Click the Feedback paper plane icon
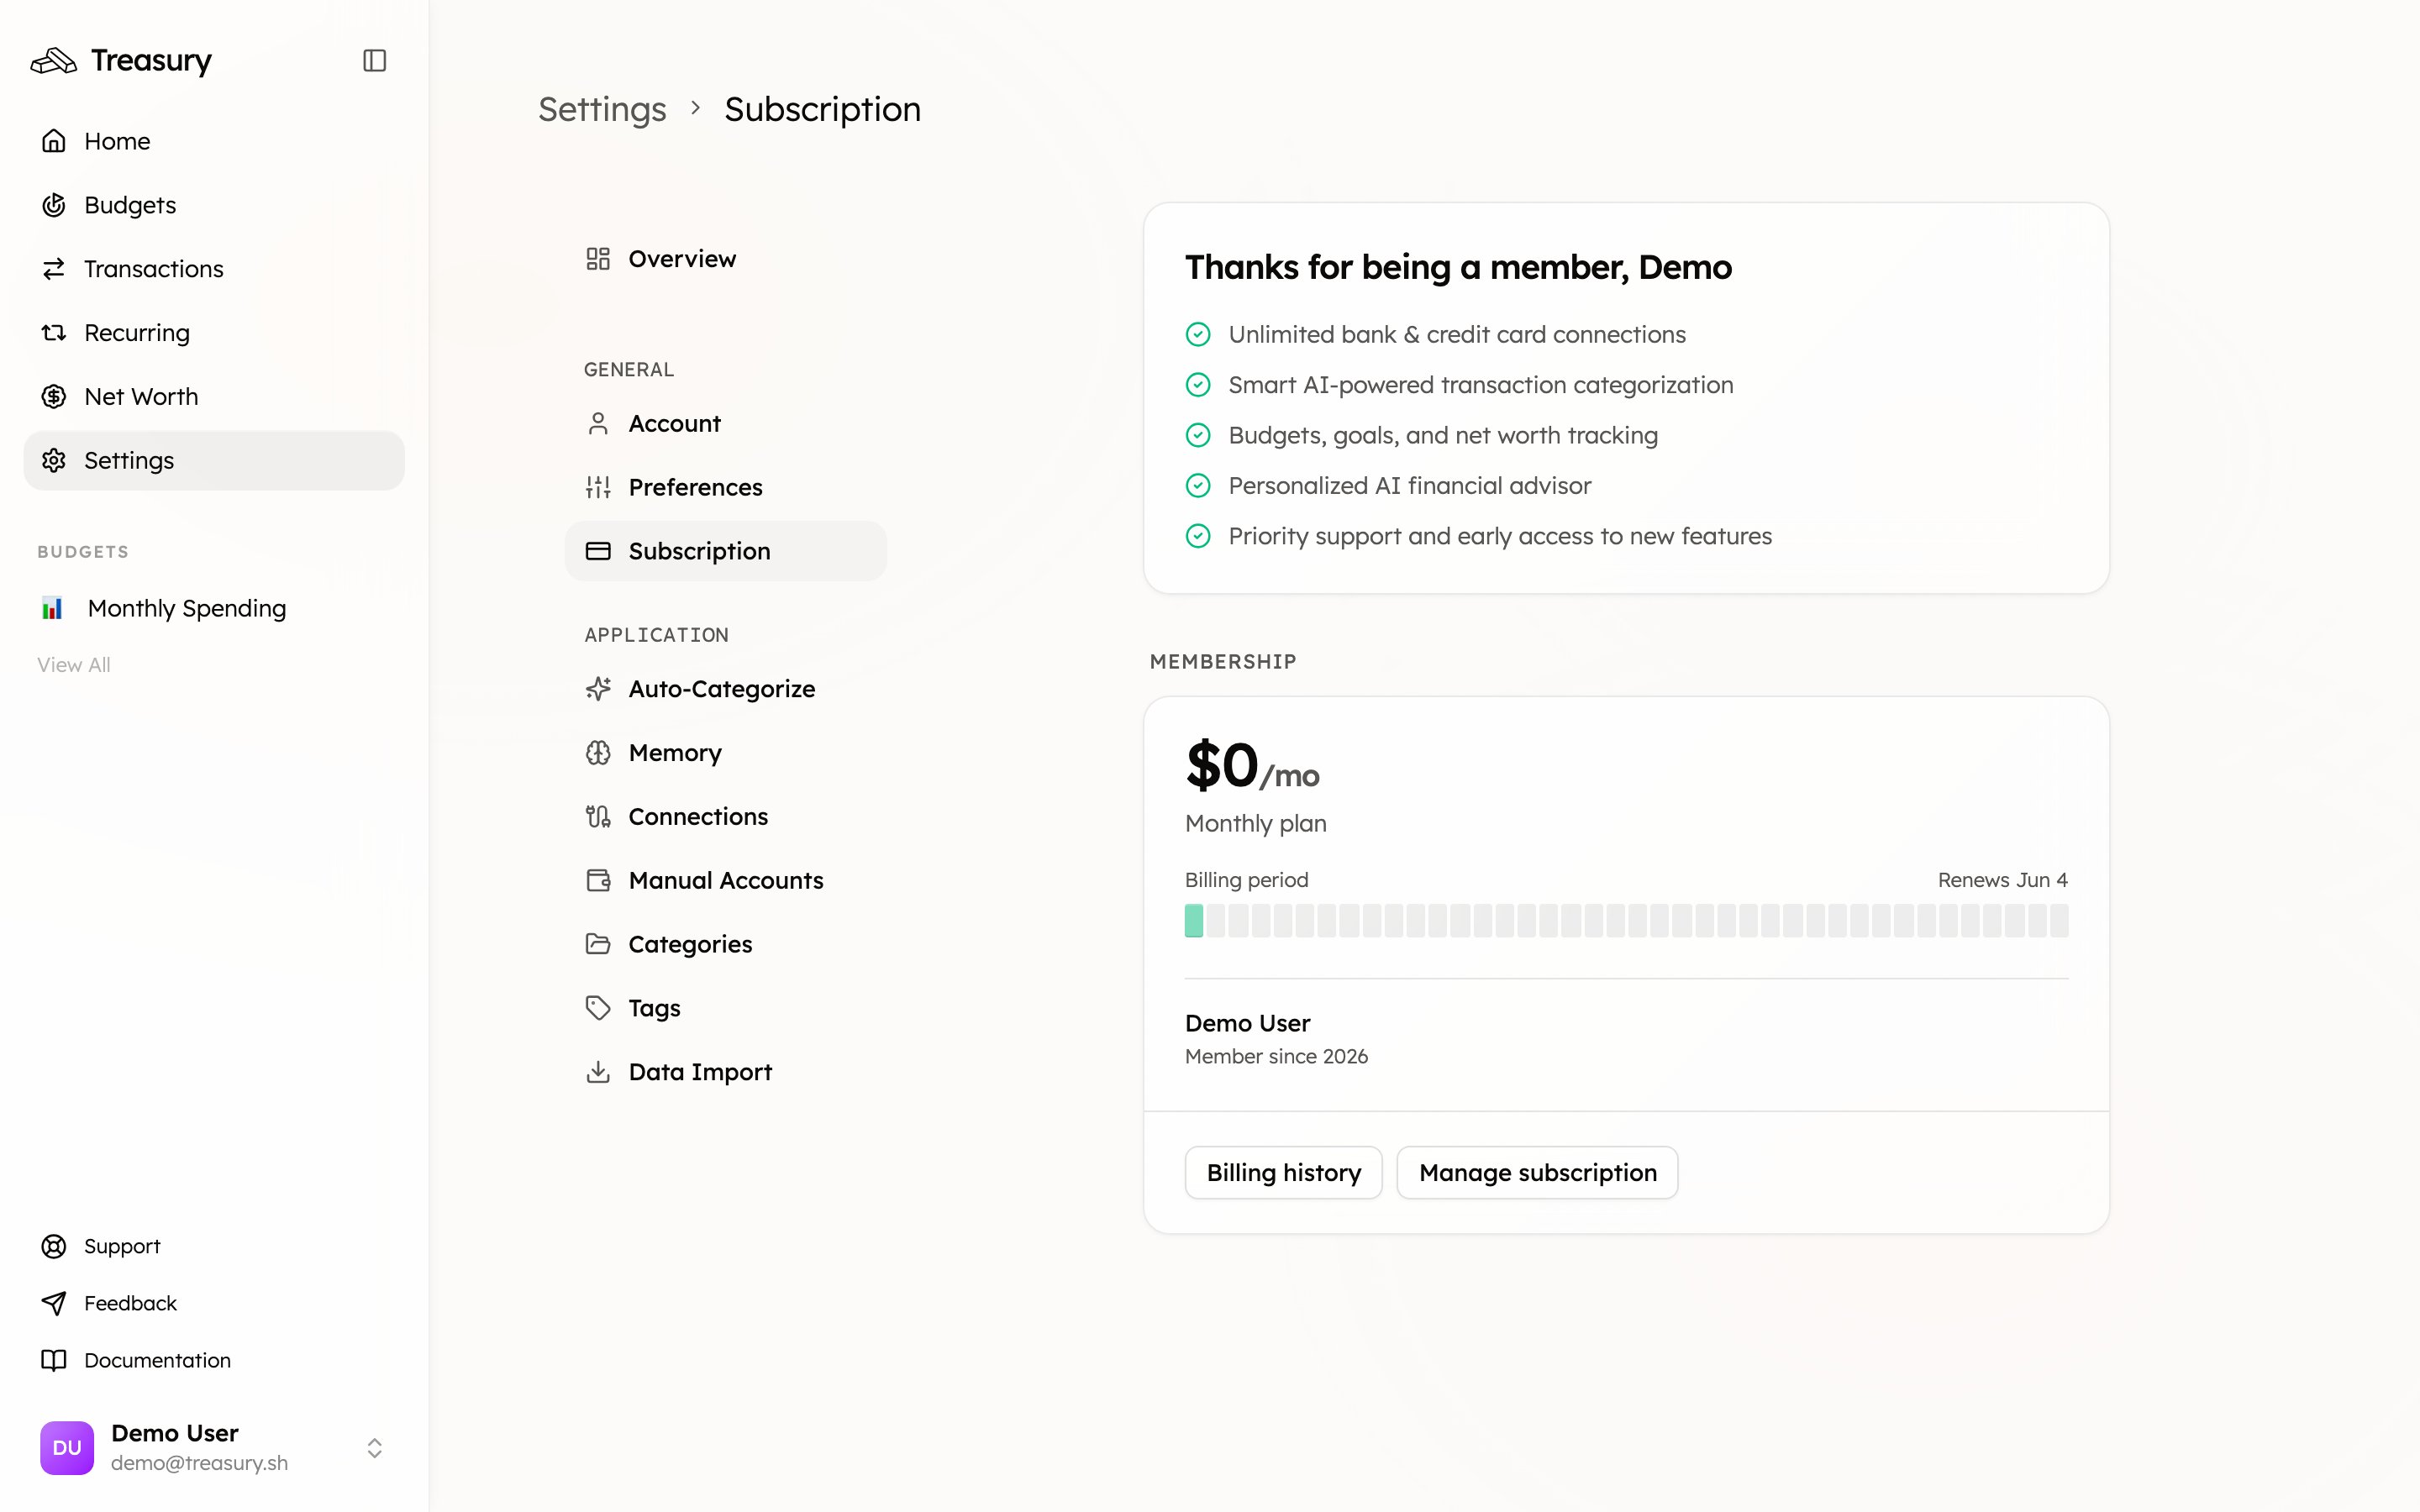2420x1512 pixels. pos(54,1303)
